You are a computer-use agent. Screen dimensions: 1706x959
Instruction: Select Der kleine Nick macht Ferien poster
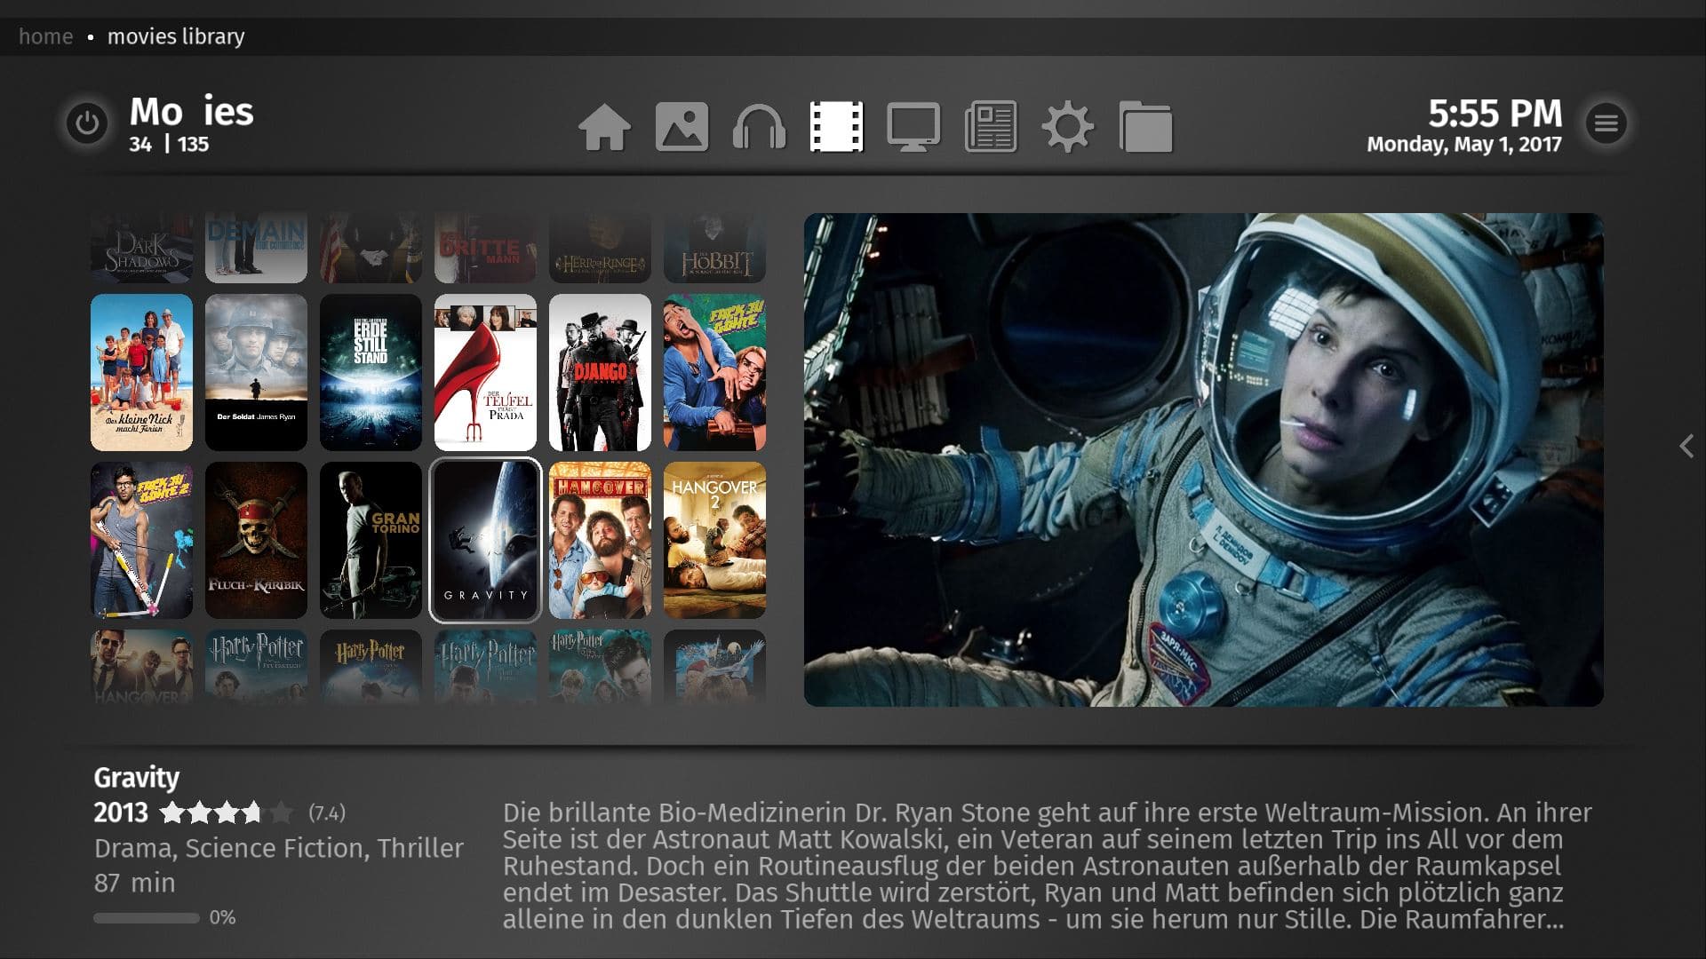point(141,373)
